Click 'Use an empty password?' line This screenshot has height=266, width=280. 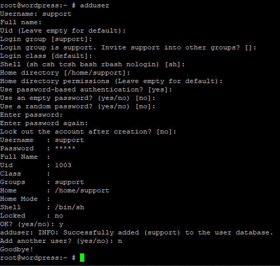78,98
